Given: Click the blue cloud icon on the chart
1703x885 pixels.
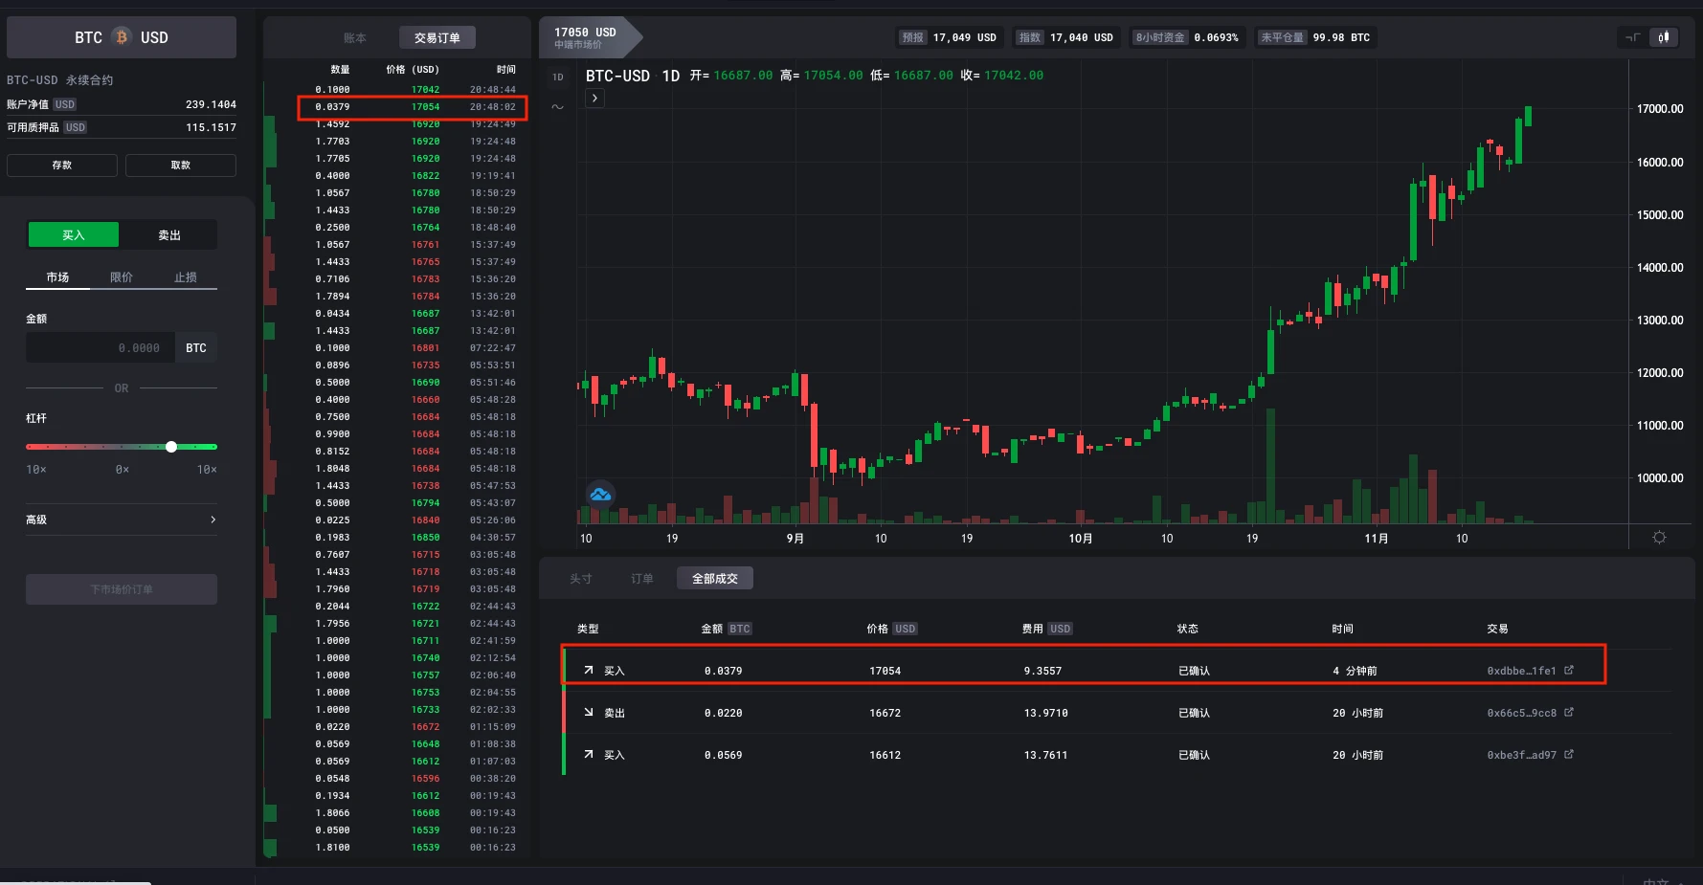Looking at the screenshot, I should coord(600,494).
